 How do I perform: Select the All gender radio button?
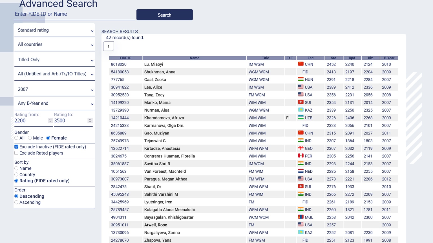tap(16, 138)
